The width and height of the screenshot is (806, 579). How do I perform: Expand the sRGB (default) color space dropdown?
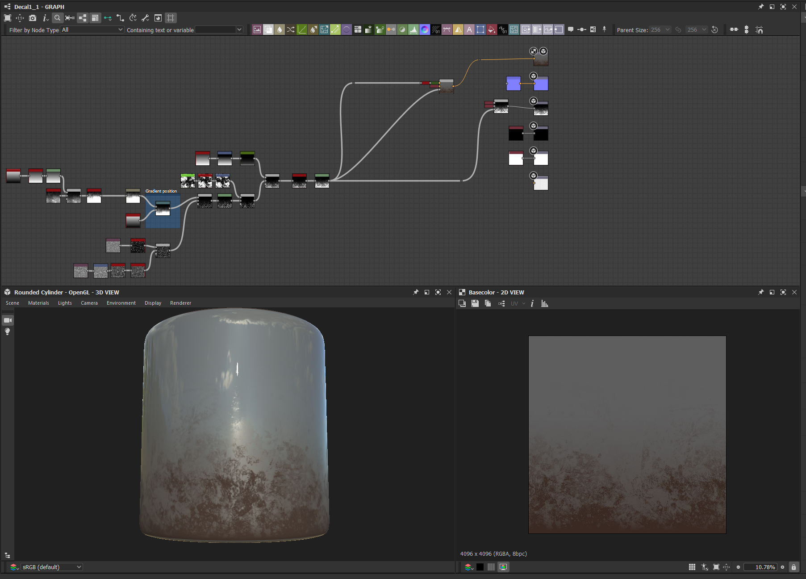pos(51,567)
